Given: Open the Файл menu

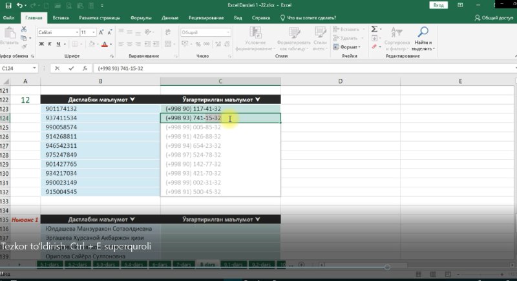Looking at the screenshot, I should pos(8,18).
